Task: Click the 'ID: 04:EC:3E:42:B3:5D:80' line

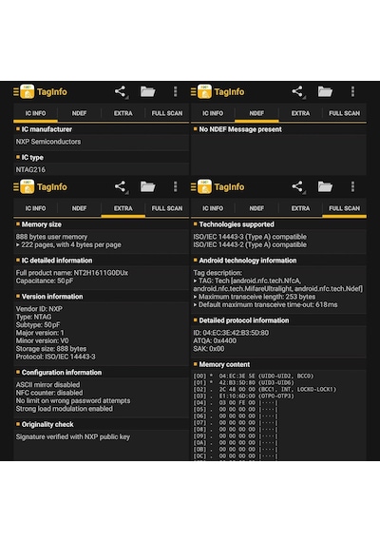Action: point(231,333)
